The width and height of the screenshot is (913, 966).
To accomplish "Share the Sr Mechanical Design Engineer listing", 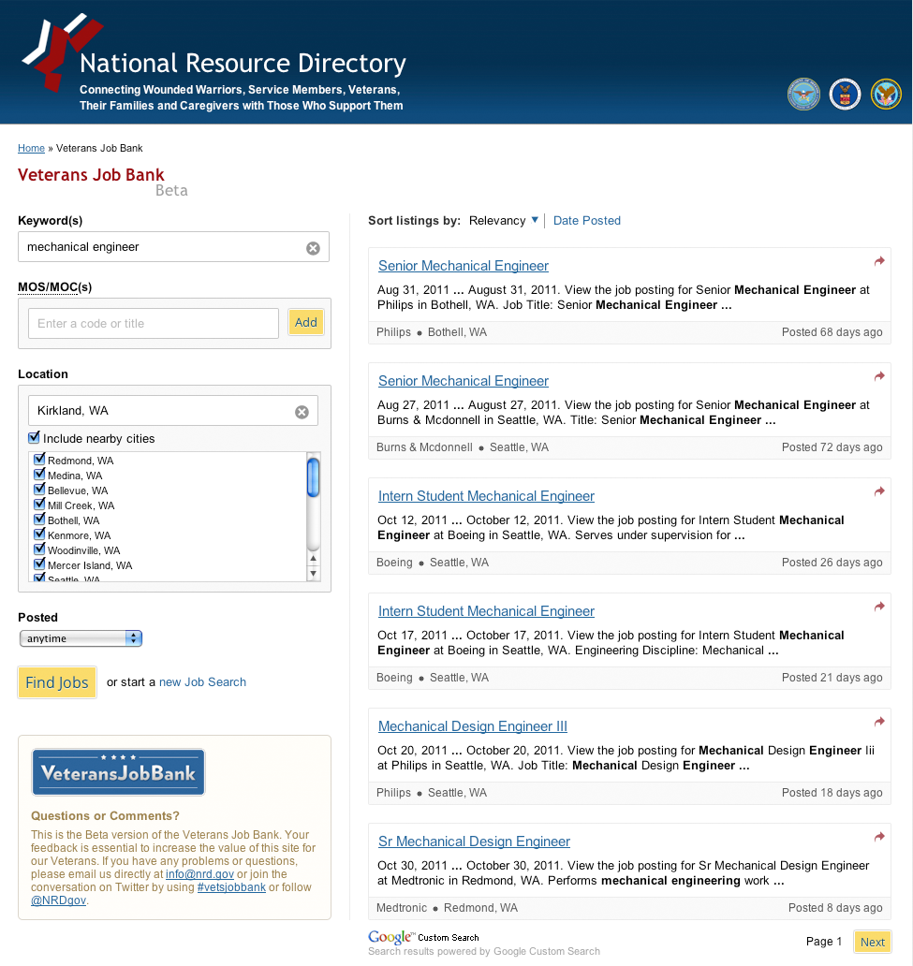I will click(879, 837).
